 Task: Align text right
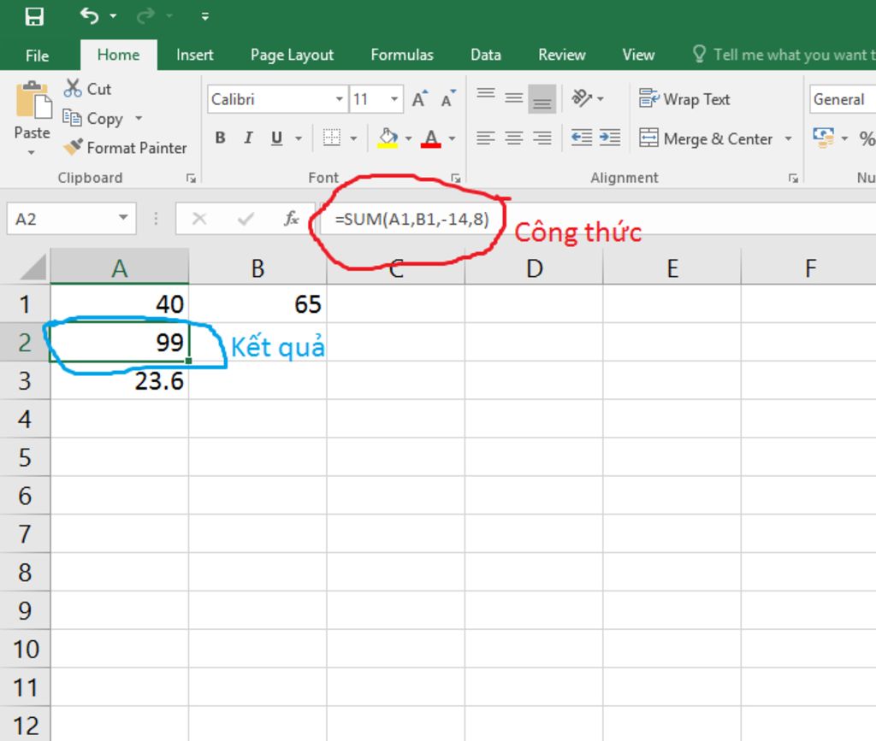542,138
